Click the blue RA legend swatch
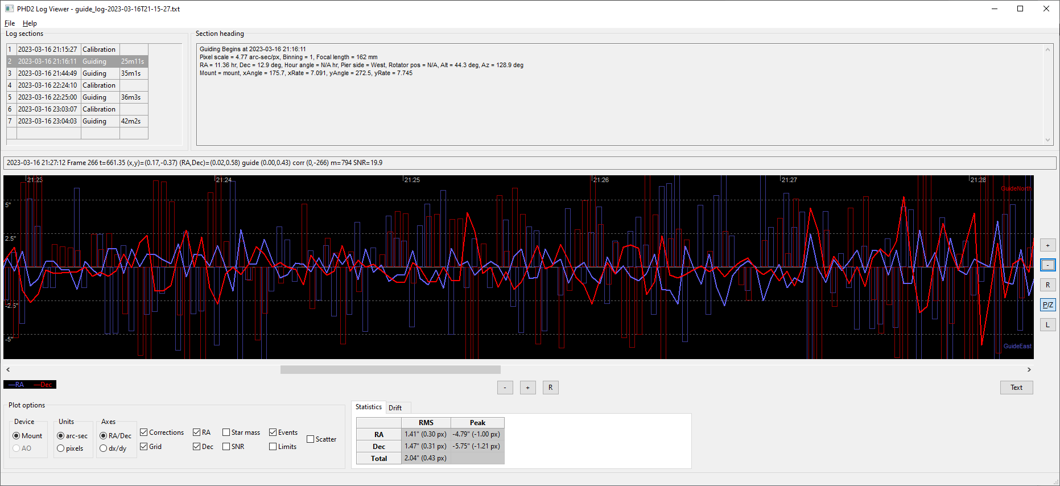The height and width of the screenshot is (486, 1060). (17, 385)
